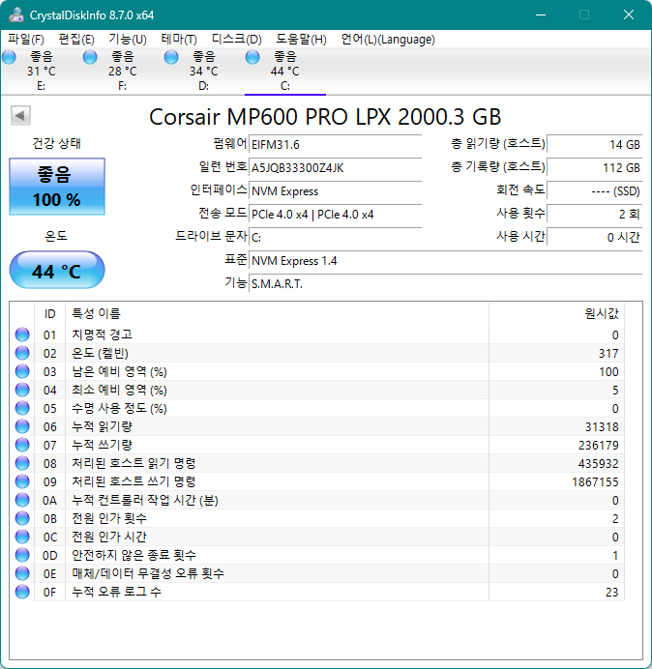Click status orb for 0E 매체/데이터 무결성 오류

tap(22, 573)
